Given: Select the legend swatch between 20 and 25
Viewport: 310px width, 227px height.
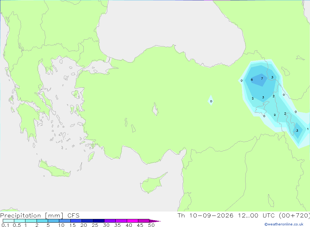Looking at the screenshot, I should (87, 221).
